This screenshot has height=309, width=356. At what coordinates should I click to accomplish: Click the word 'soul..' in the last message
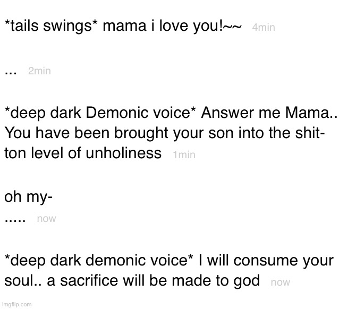click(23, 281)
